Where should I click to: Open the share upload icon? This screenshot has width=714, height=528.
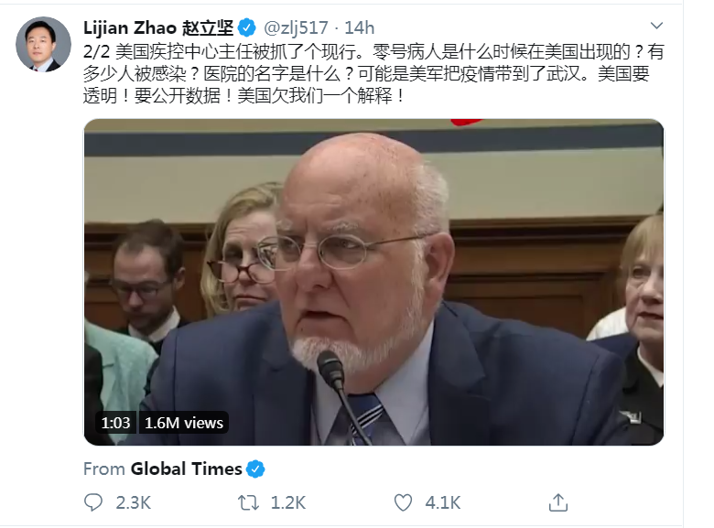pos(558,502)
